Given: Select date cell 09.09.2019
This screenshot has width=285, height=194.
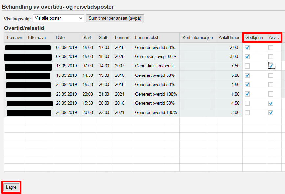Looking at the screenshot, I should click(x=66, y=56).
